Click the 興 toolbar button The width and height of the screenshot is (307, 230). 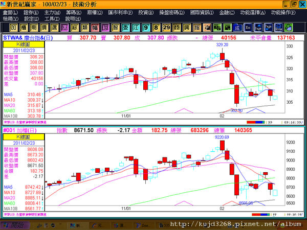(187, 28)
